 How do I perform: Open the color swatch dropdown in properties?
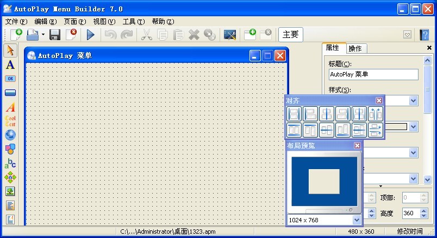[413, 127]
